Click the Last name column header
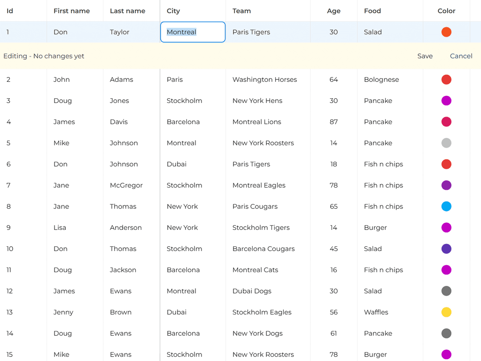The height and width of the screenshot is (361, 481). [x=127, y=11]
